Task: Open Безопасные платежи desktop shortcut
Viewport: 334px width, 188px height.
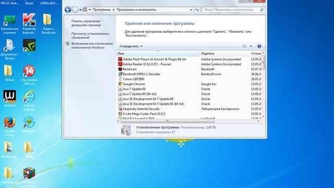Action: click(9, 24)
